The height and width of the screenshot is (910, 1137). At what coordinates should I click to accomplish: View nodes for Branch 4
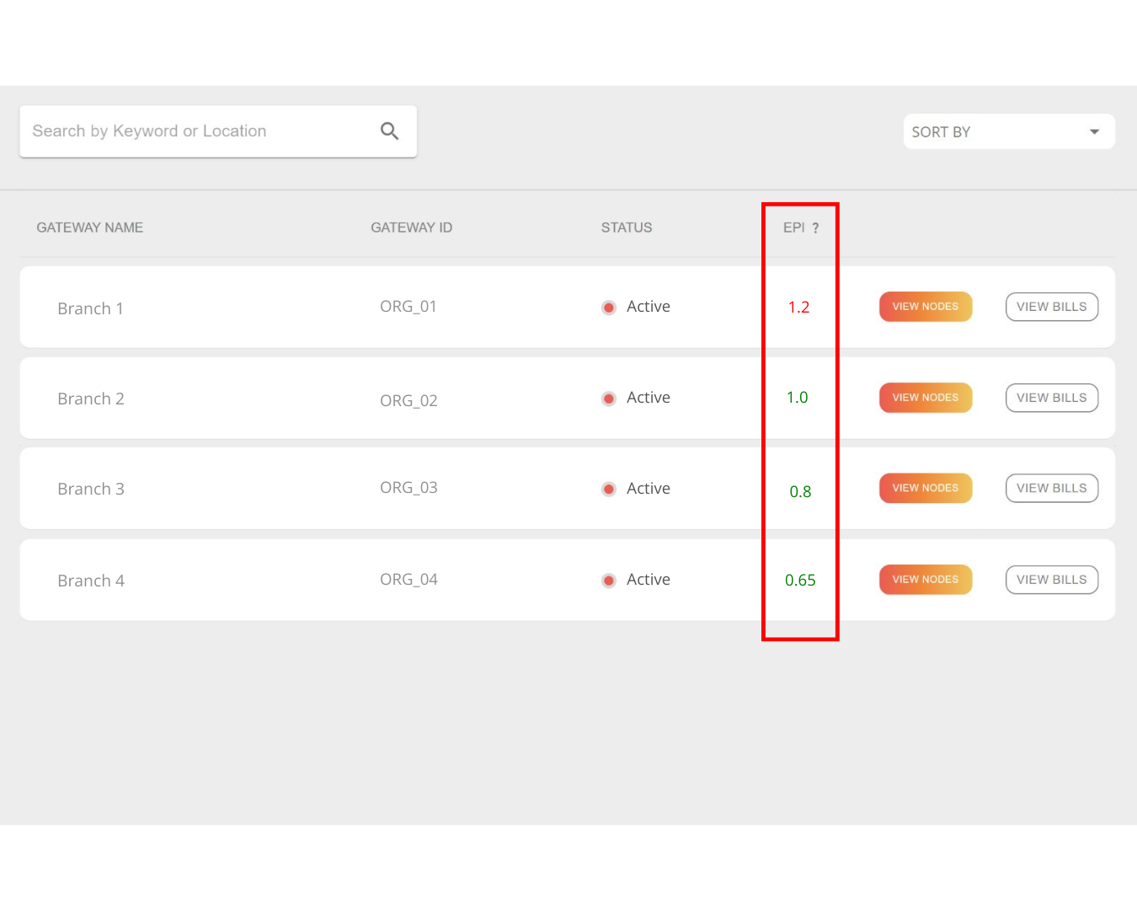click(925, 580)
